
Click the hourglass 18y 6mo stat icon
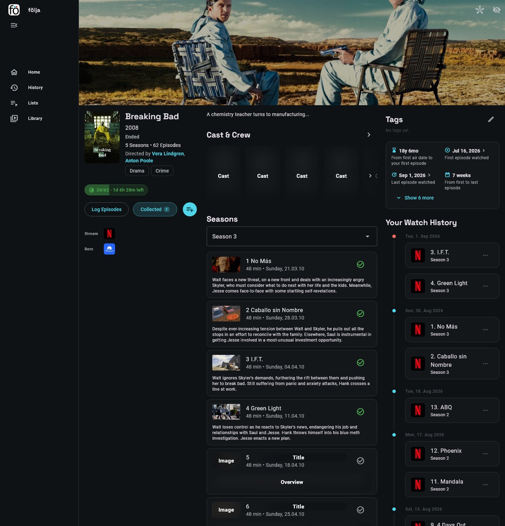[x=394, y=150]
